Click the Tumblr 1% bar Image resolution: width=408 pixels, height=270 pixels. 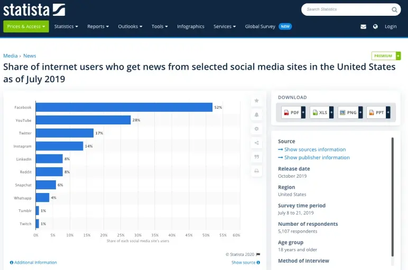point(38,210)
